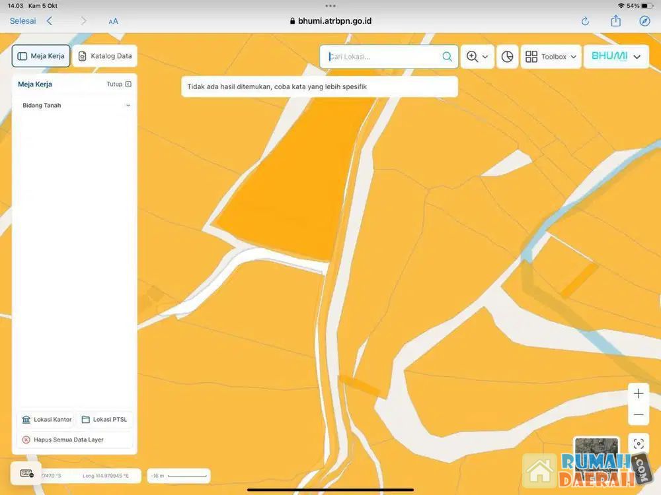Click the Lokasi Kantor button
The image size is (661, 495).
pyautogui.click(x=46, y=420)
